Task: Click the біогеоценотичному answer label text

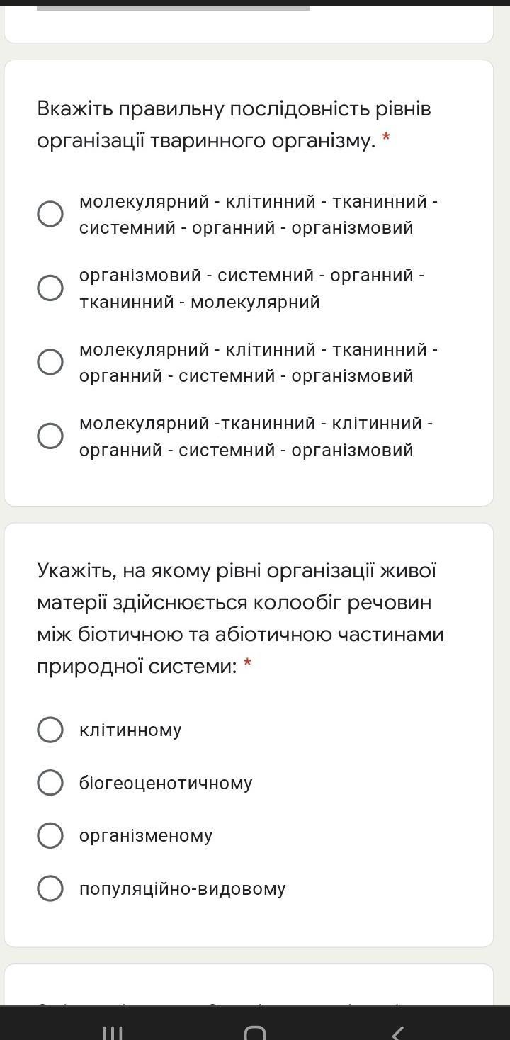Action: pos(166,783)
